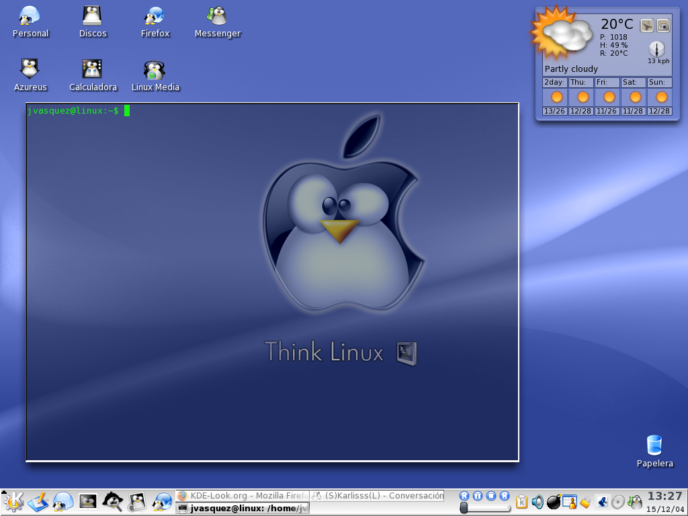Image resolution: width=688 pixels, height=516 pixels.
Task: Click the pencil-and-notepad panel launcher
Action: click(x=38, y=502)
